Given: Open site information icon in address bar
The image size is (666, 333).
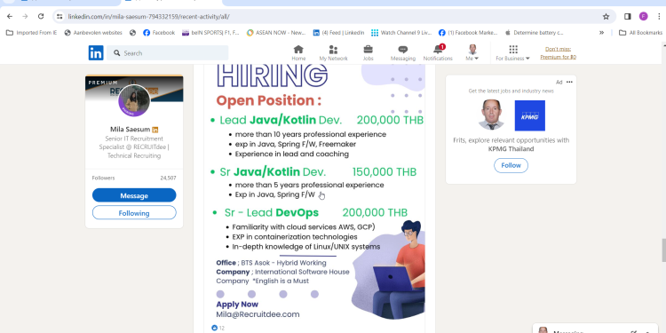Looking at the screenshot, I should [59, 17].
